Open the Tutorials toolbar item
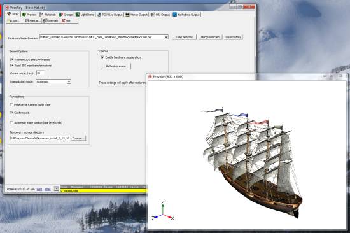Screen dimensions: 350x233 tap(51, 21)
